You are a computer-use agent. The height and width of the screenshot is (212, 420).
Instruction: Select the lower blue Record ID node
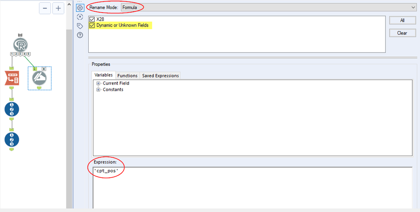coord(12,140)
